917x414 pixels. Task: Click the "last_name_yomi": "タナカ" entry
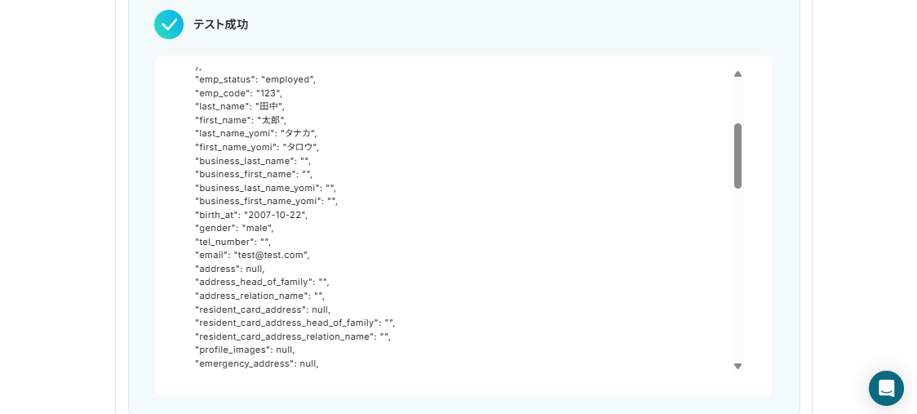click(x=255, y=134)
